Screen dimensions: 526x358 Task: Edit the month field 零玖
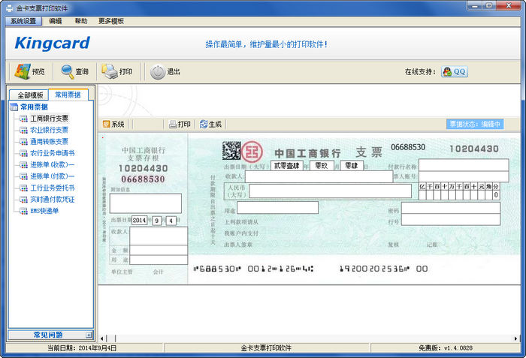(x=322, y=166)
